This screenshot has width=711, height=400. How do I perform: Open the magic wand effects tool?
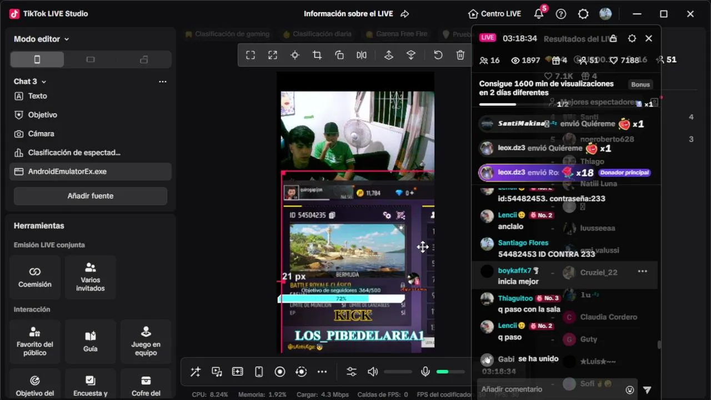pyautogui.click(x=196, y=372)
